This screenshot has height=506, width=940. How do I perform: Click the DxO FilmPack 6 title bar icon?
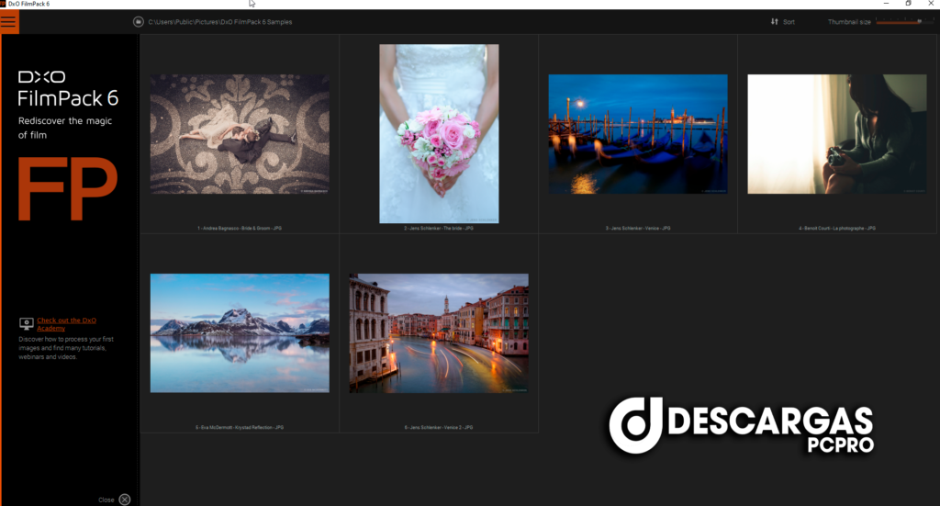[x=3, y=4]
